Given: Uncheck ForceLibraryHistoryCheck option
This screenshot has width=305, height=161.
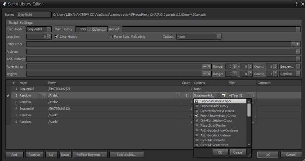Looking at the screenshot, I should coord(197,116).
